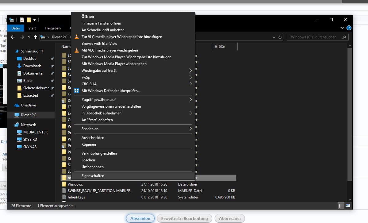Choose 'Browse with IrfanView'

tap(133, 44)
